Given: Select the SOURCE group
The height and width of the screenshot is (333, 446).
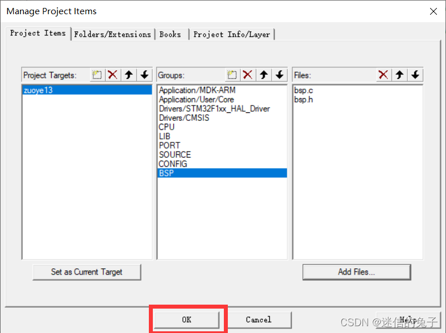Looking at the screenshot, I should tap(222, 155).
